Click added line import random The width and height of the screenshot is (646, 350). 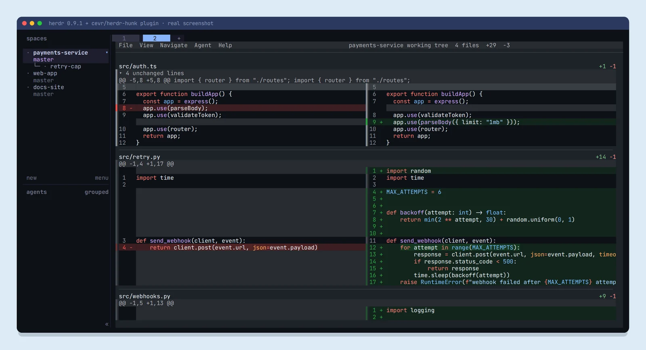point(491,171)
